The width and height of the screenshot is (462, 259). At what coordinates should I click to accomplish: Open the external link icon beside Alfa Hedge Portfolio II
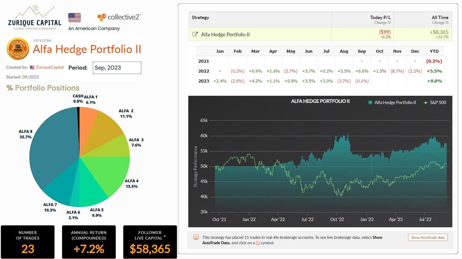coord(195,34)
